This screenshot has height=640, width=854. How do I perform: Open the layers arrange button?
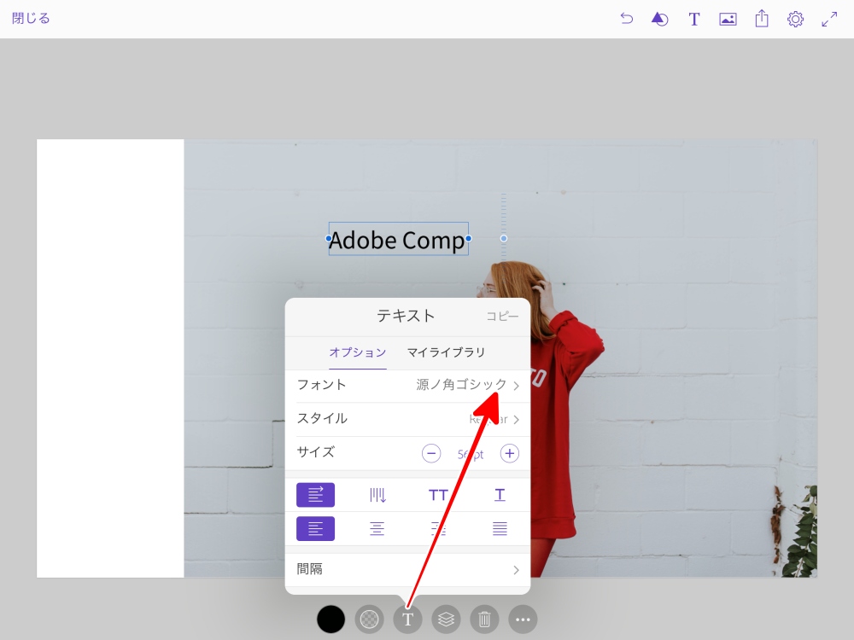446,620
